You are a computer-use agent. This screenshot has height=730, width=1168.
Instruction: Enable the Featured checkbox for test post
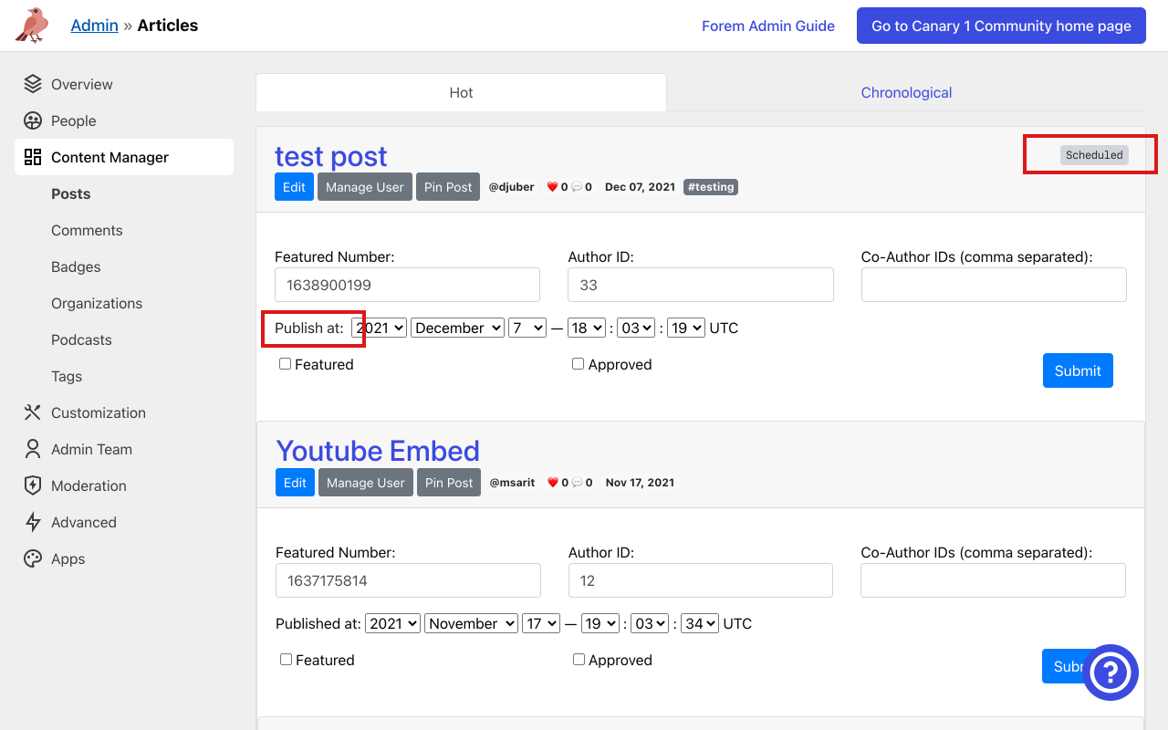[285, 363]
